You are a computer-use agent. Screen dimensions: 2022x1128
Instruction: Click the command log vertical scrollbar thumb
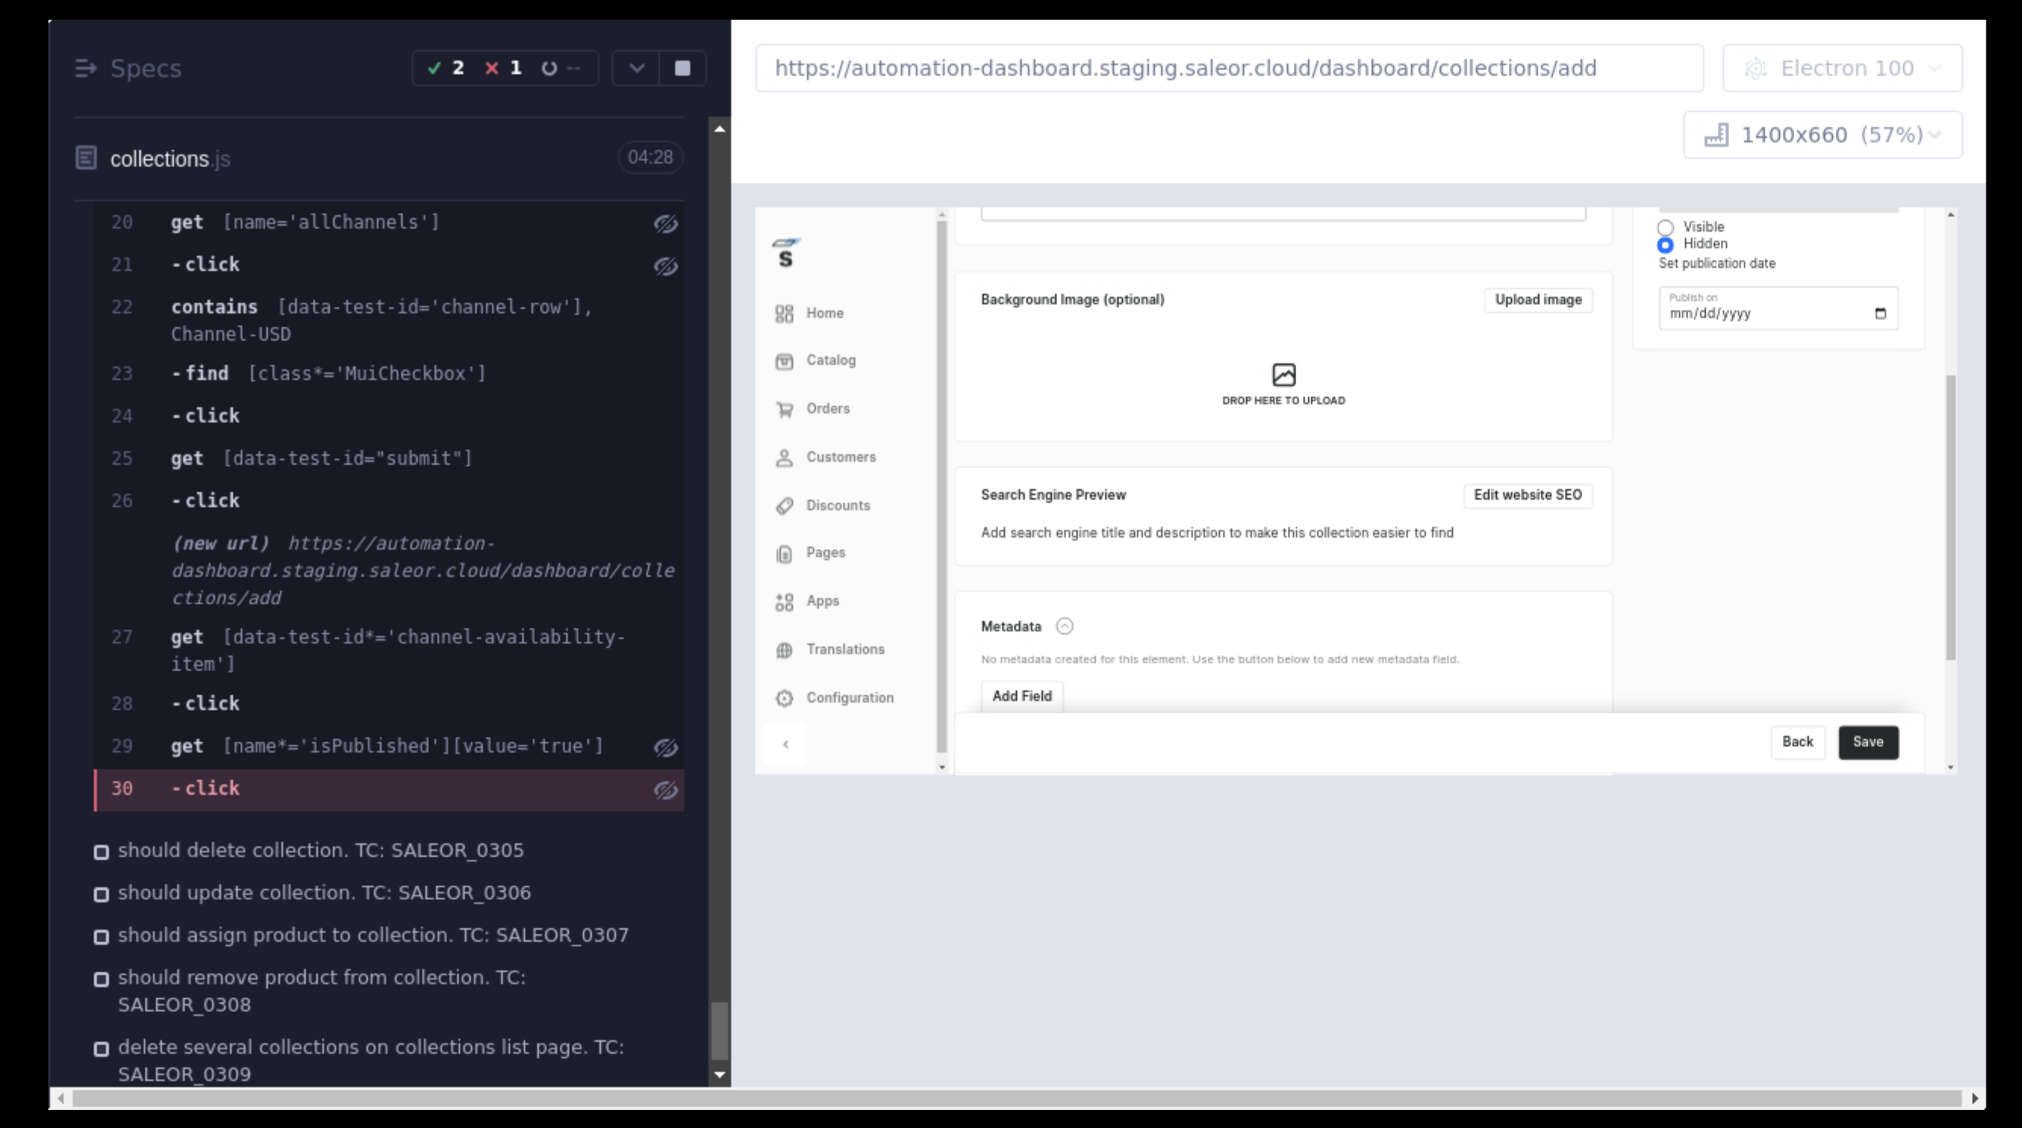pyautogui.click(x=719, y=1030)
